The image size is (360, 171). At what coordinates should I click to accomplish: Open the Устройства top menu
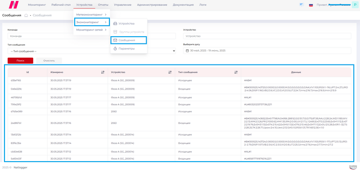click(x=84, y=5)
